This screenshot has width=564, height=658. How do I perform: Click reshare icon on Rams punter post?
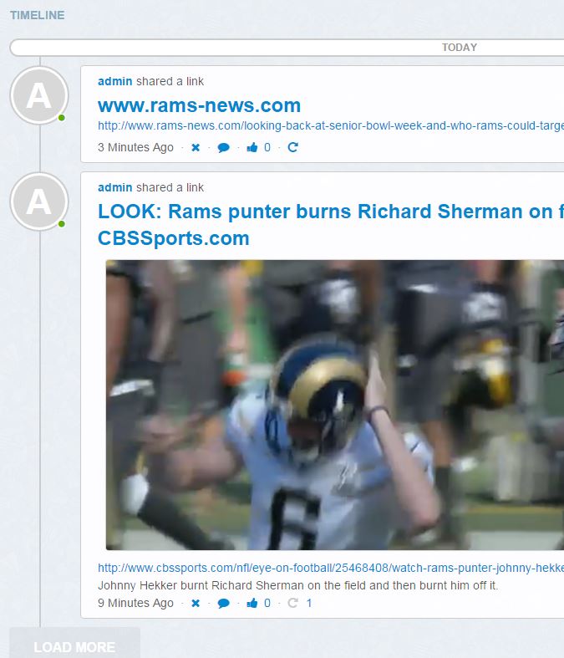pos(292,604)
